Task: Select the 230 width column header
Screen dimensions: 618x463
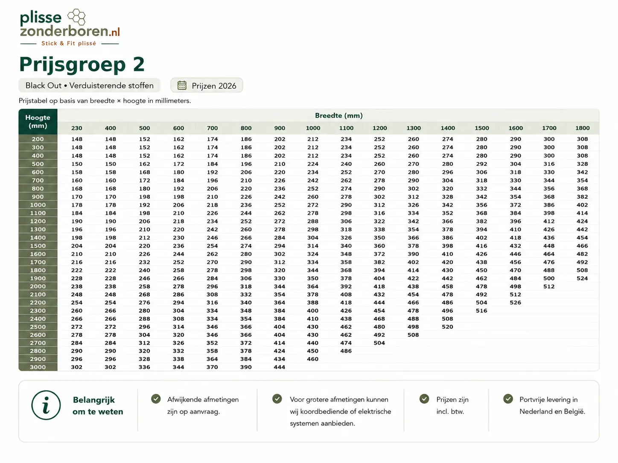Action: click(77, 128)
